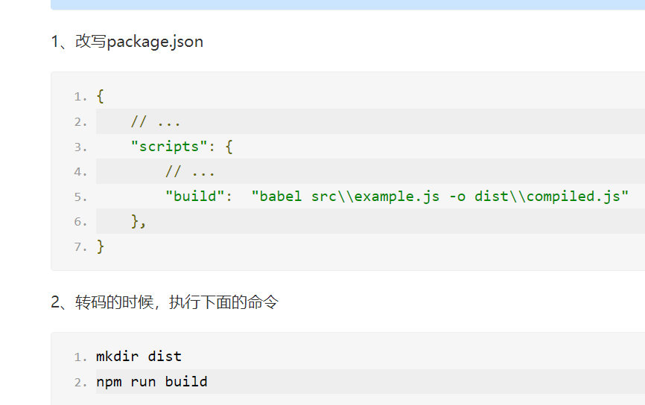Click the indented "// ..." comment on line 4
The width and height of the screenshot is (645, 405).
190,172
